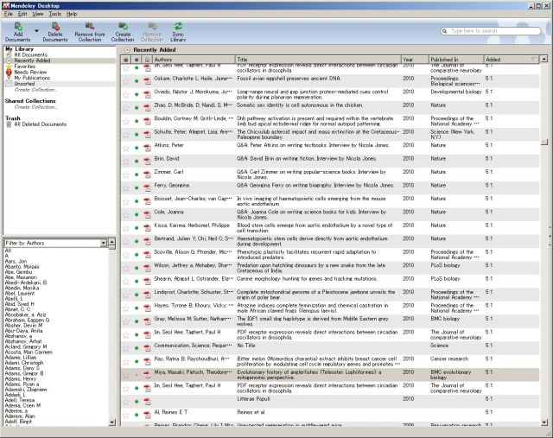This screenshot has width=553, height=438.
Task: Open PDF icon for Ray, Ratna row
Action: click(x=147, y=361)
